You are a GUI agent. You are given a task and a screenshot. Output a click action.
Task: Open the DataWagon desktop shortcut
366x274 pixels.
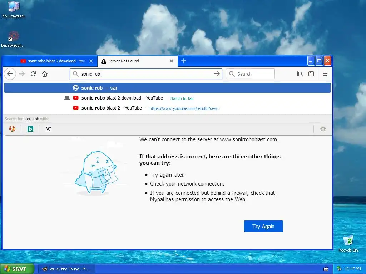13,39
